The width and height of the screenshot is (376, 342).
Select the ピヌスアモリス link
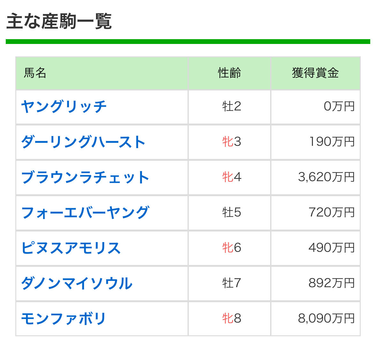[x=71, y=248]
